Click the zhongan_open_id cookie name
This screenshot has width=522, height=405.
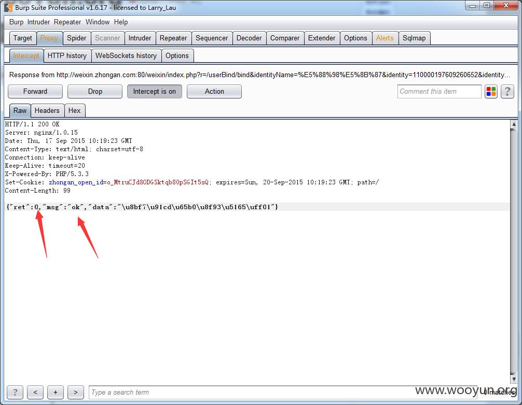point(76,182)
